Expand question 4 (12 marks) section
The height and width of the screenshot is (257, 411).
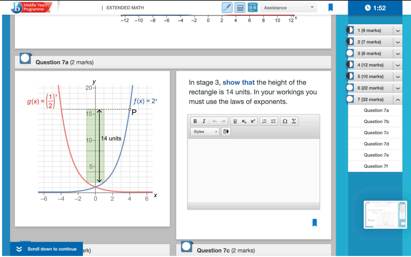click(398, 65)
